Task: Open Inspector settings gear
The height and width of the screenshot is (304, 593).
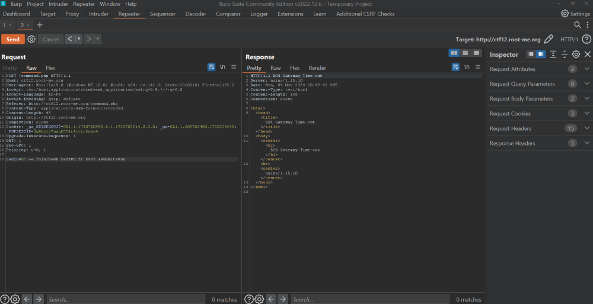Action: pos(576,54)
